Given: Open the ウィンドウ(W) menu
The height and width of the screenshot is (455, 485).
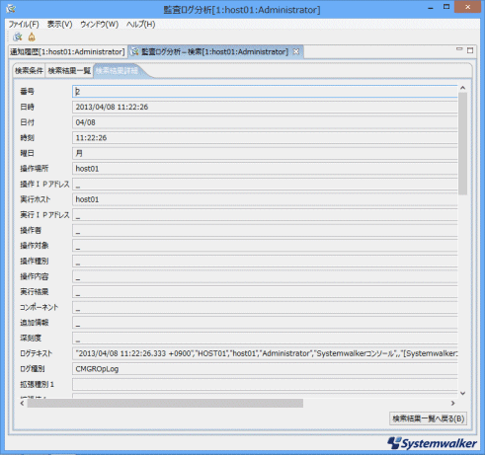Looking at the screenshot, I should click(x=100, y=24).
